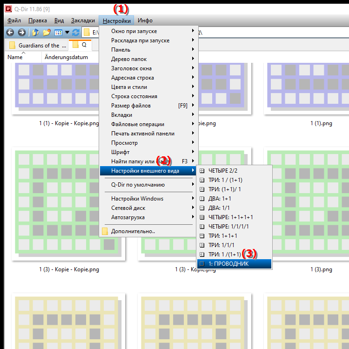
Task: Click the Refresh icon in toolbar
Action: click(x=76, y=33)
